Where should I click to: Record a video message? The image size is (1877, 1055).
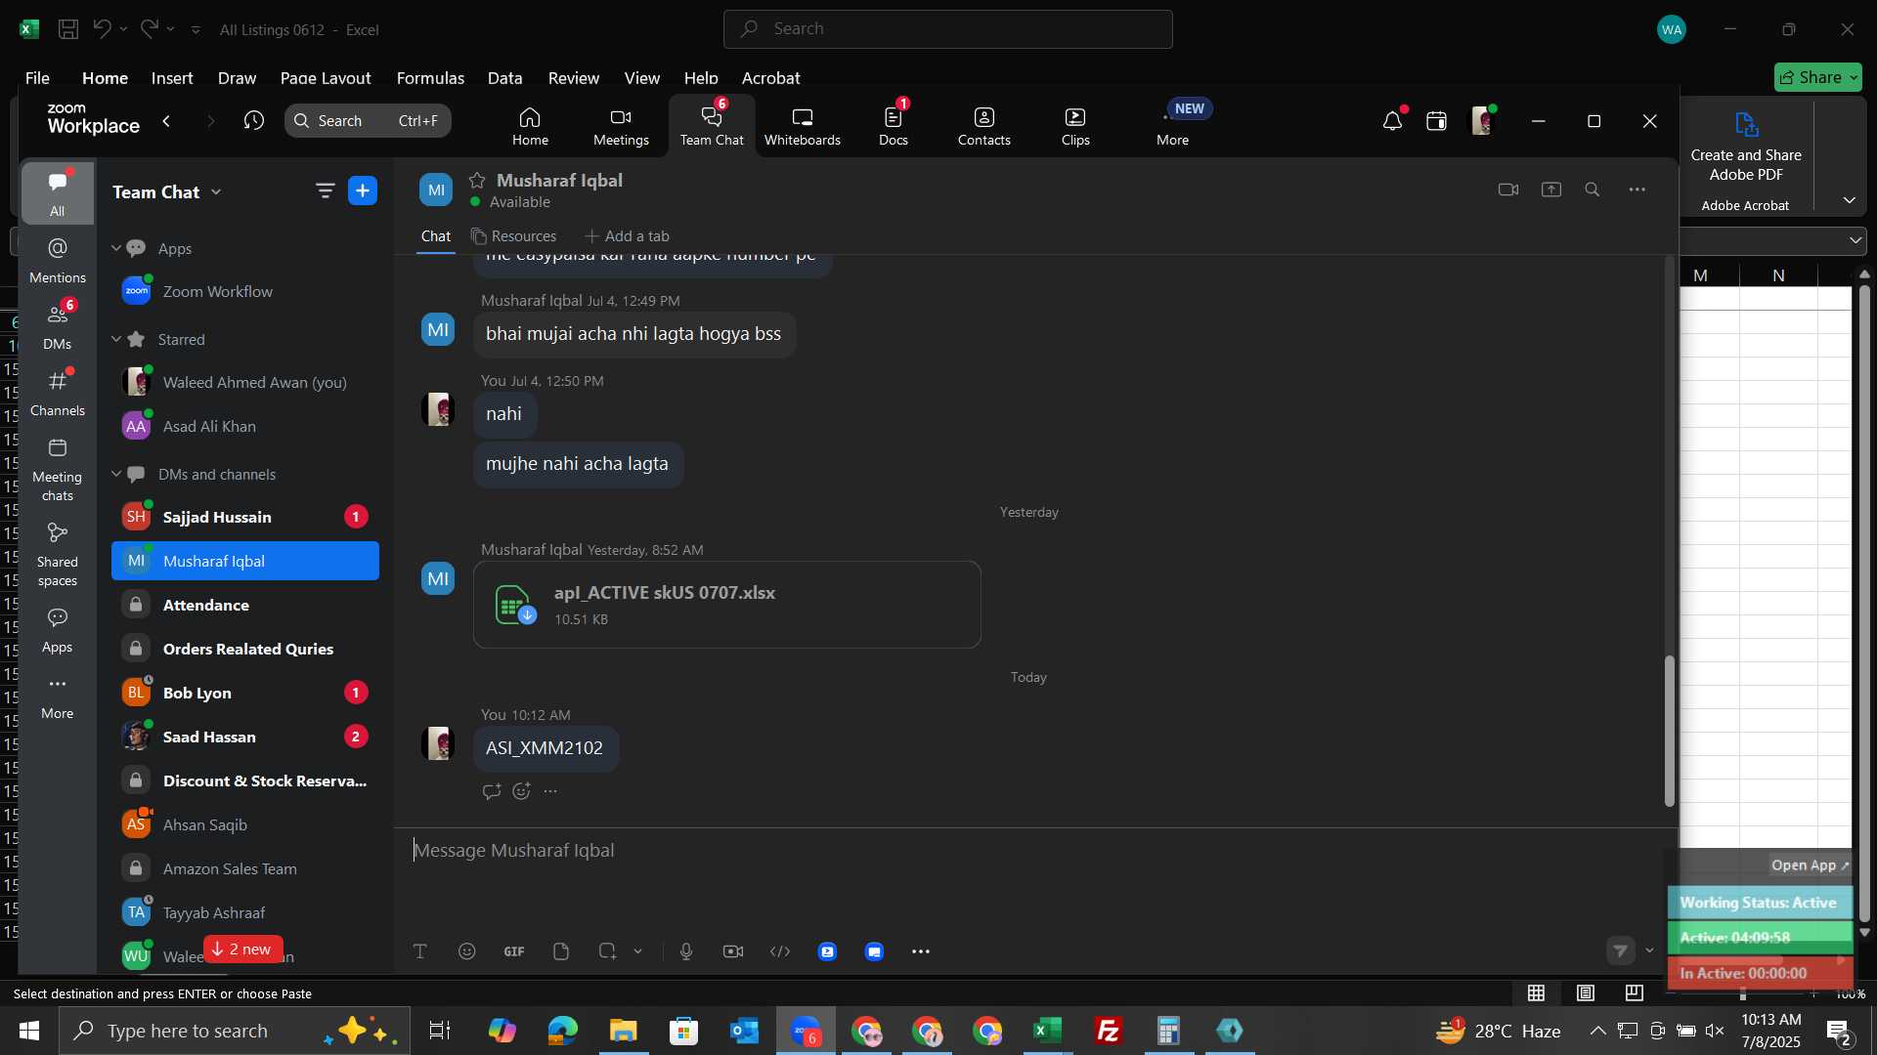tap(733, 951)
